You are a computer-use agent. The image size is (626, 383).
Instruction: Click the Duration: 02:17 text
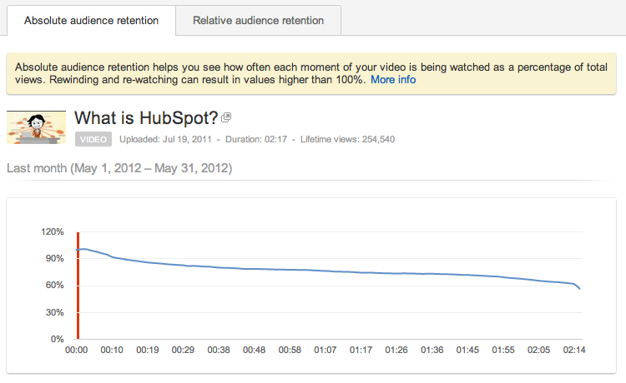point(256,139)
